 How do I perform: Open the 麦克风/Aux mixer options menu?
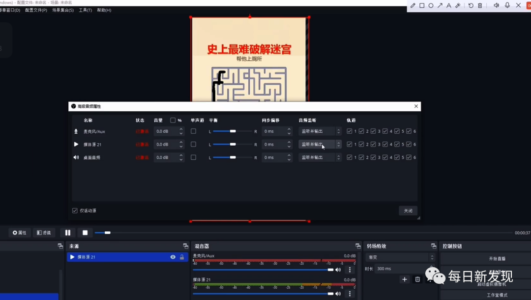click(x=350, y=270)
